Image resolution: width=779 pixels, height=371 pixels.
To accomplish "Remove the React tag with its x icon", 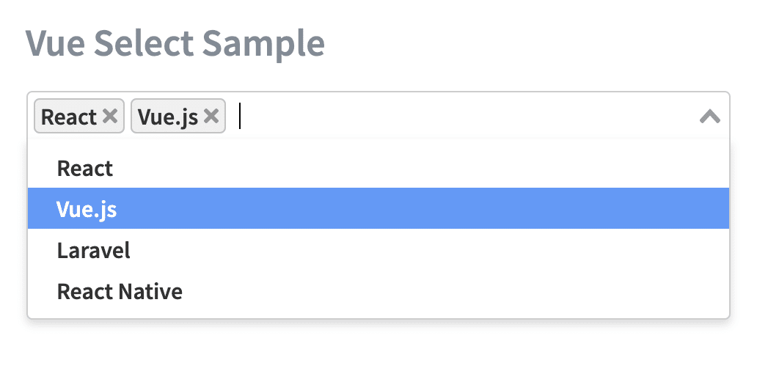I will [x=110, y=116].
